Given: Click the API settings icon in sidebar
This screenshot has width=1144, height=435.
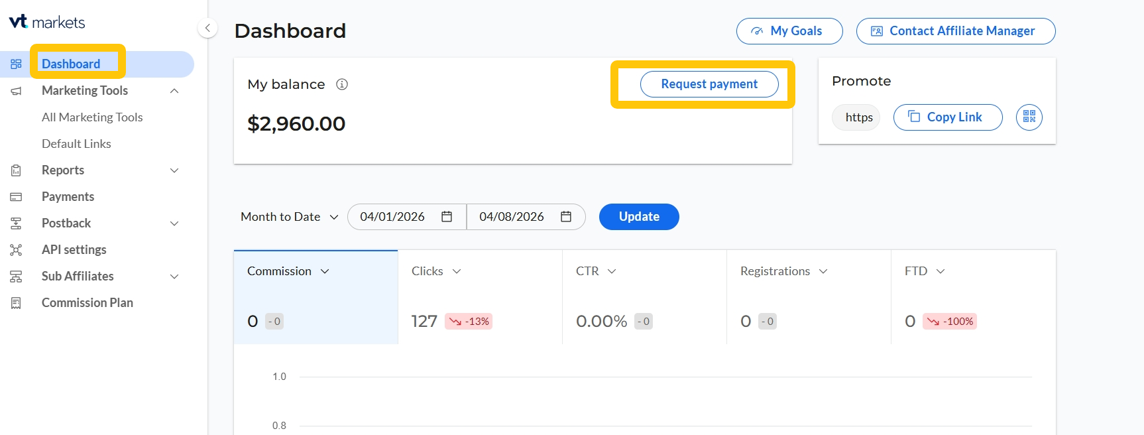Looking at the screenshot, I should (x=16, y=250).
